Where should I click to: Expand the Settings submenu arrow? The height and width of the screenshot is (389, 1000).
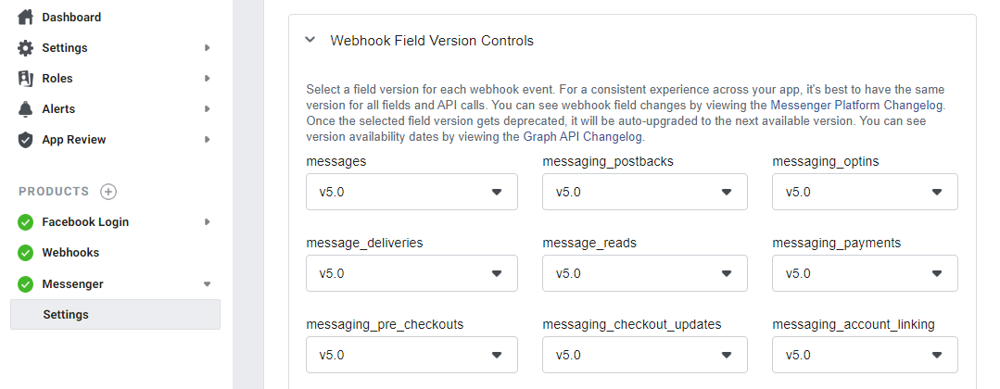[x=207, y=48]
